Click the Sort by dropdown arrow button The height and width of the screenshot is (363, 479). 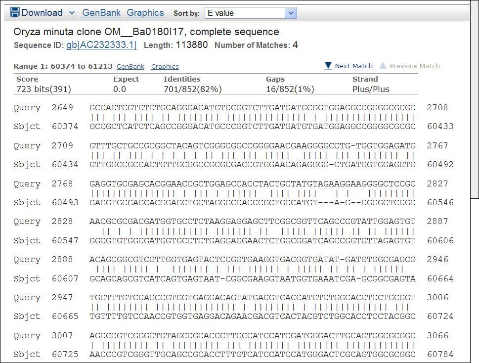[x=291, y=13]
